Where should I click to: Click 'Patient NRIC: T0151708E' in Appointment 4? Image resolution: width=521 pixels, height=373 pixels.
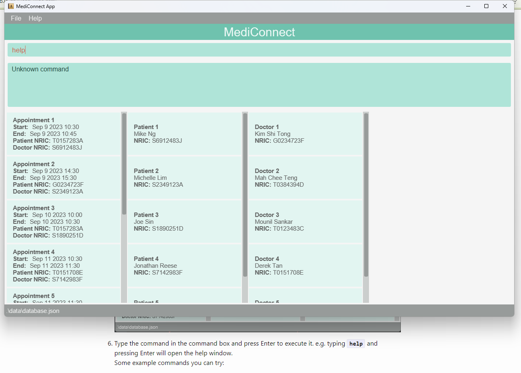pos(48,273)
